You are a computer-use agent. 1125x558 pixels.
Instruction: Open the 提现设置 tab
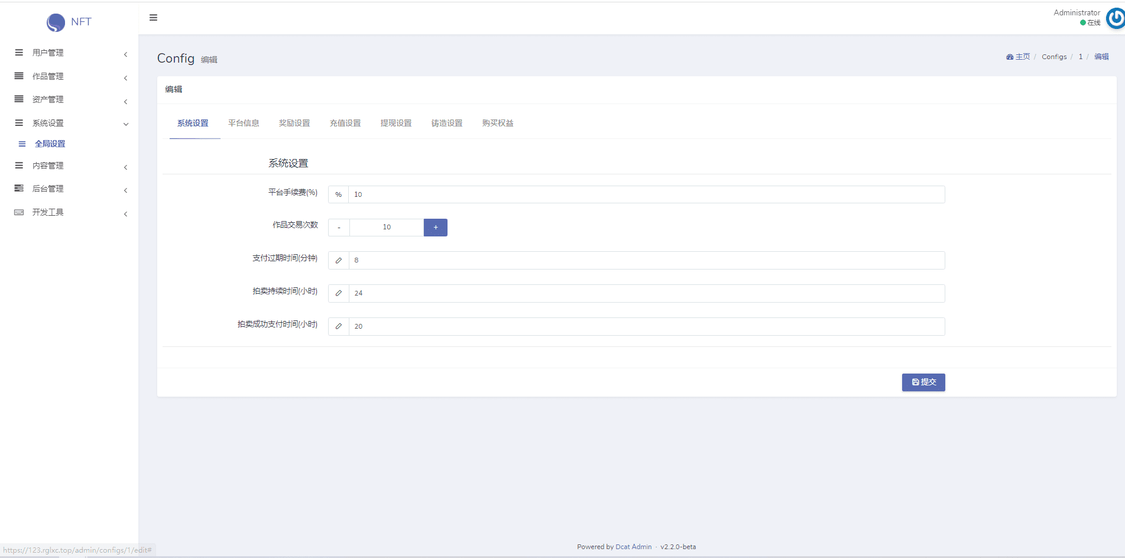pyautogui.click(x=395, y=123)
